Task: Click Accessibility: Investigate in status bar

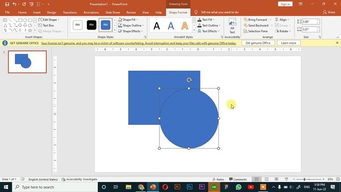Action: 79,179
